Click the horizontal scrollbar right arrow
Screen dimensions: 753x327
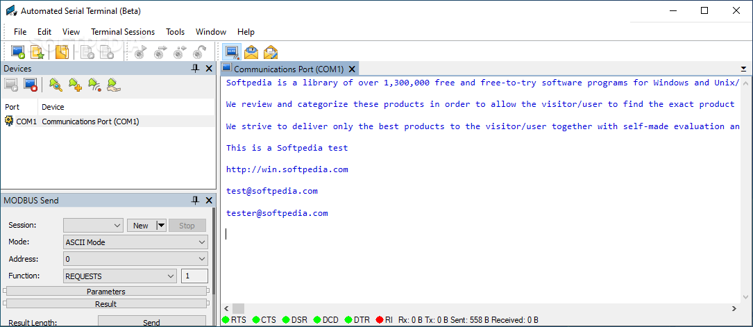click(x=734, y=309)
